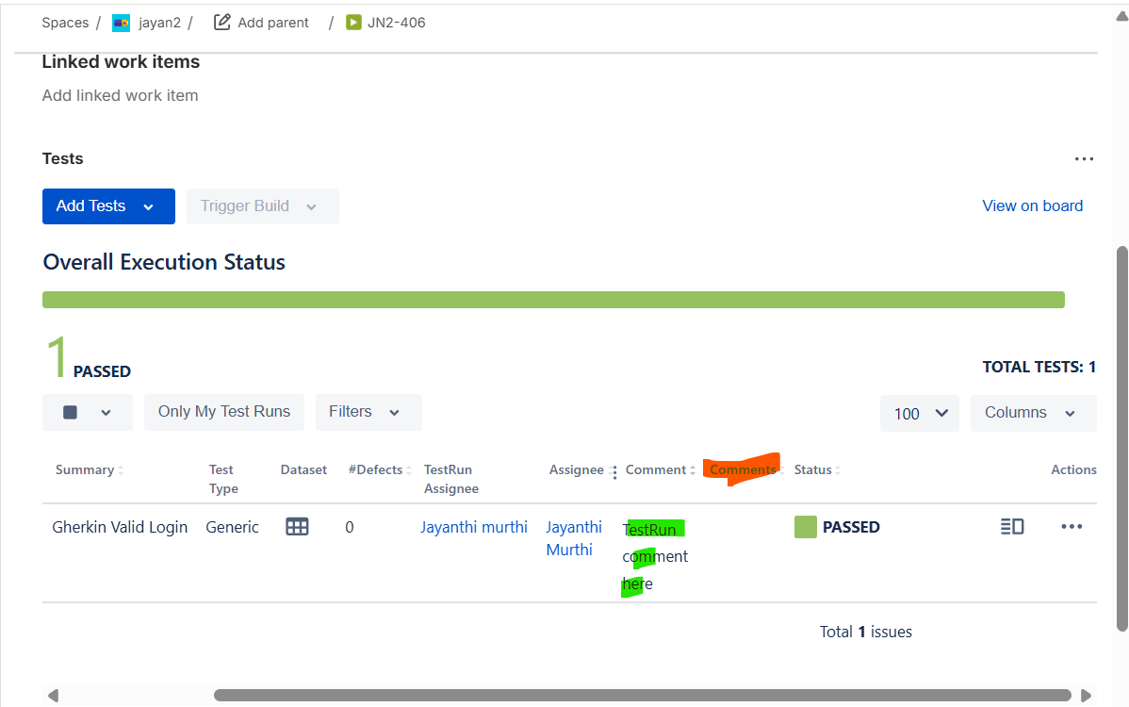Open the 100 page size dropdown
This screenshot has height=707, width=1129.
(919, 413)
